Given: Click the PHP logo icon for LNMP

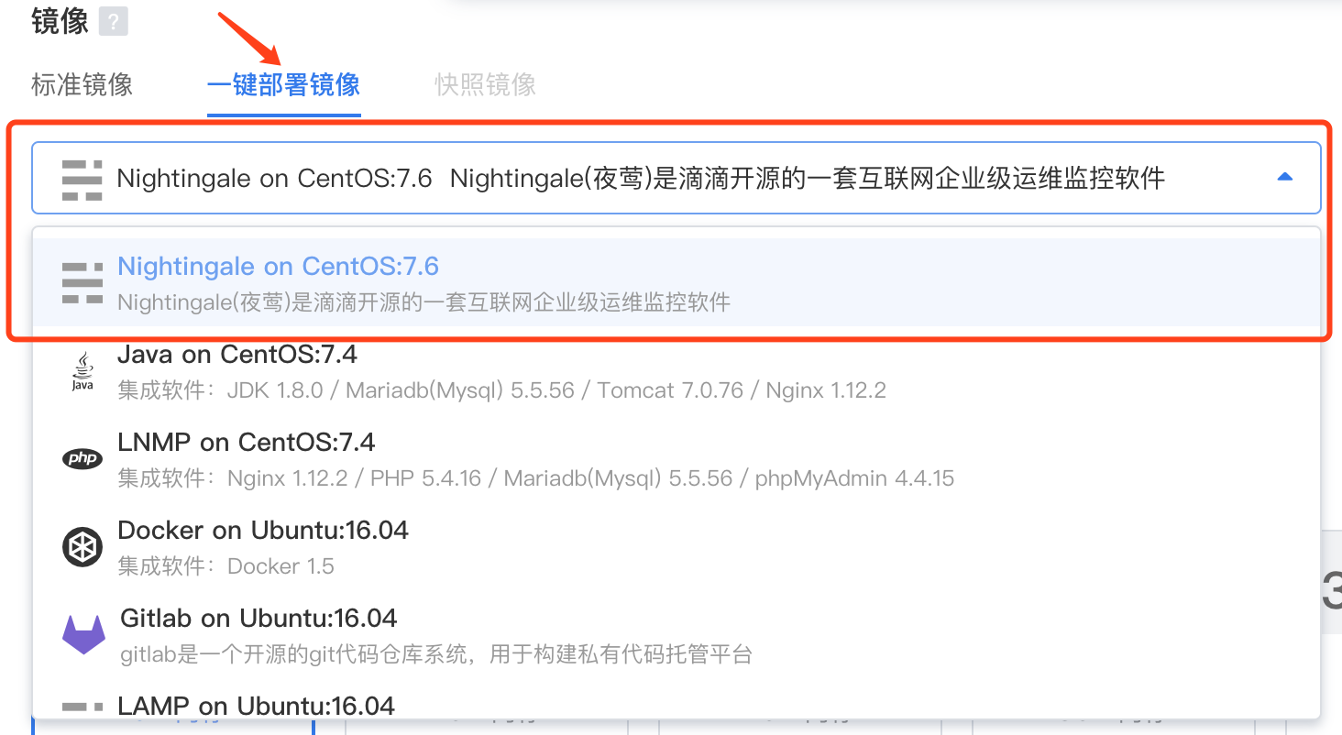Looking at the screenshot, I should pyautogui.click(x=82, y=459).
